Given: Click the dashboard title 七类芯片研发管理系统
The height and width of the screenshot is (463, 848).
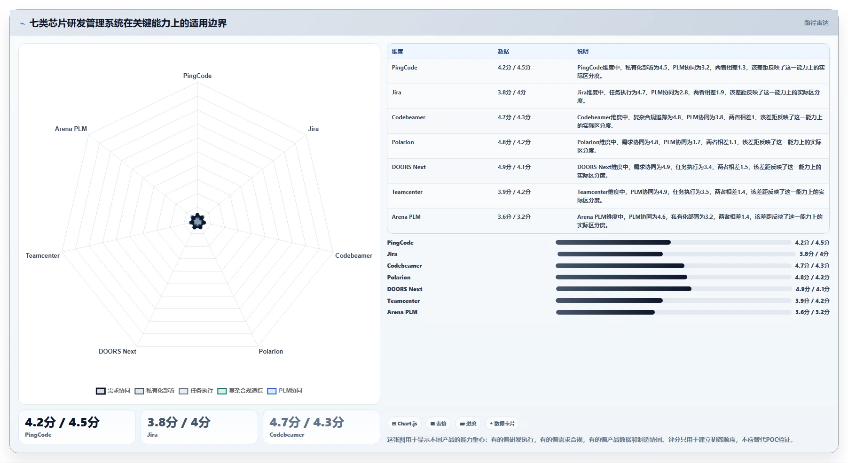Looking at the screenshot, I should pos(128,23).
